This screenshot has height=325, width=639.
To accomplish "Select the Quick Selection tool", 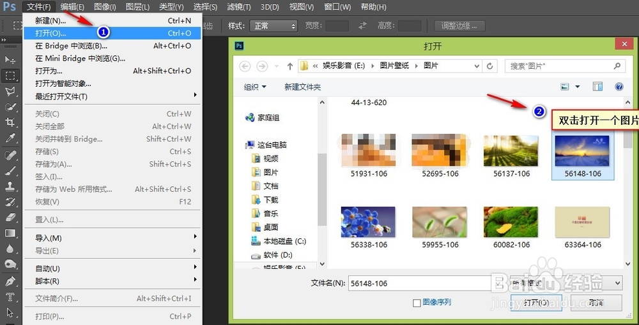I will point(10,107).
